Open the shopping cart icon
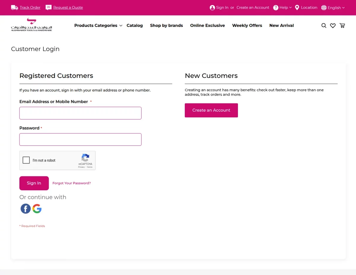Screen dimensions: 356x275 [342, 26]
